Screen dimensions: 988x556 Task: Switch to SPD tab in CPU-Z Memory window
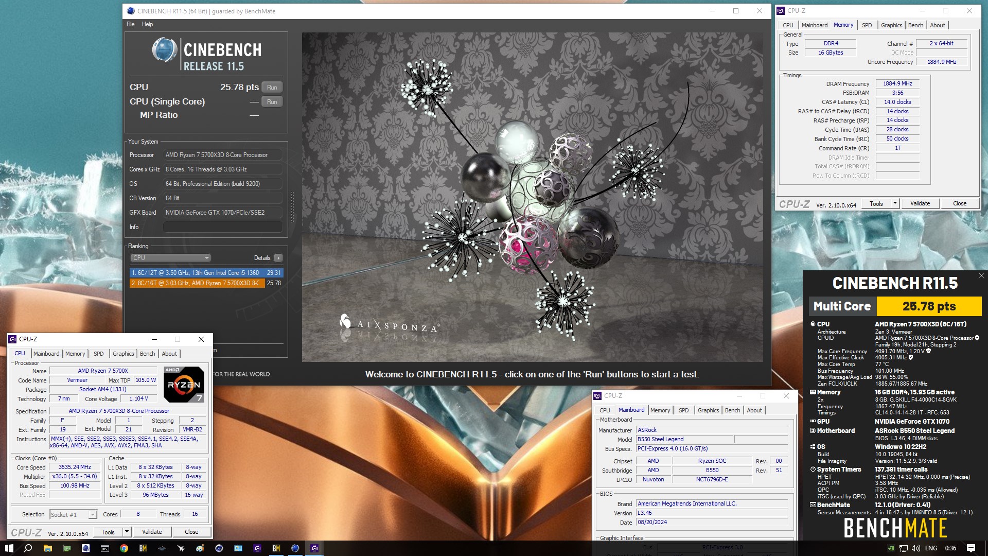(x=867, y=25)
